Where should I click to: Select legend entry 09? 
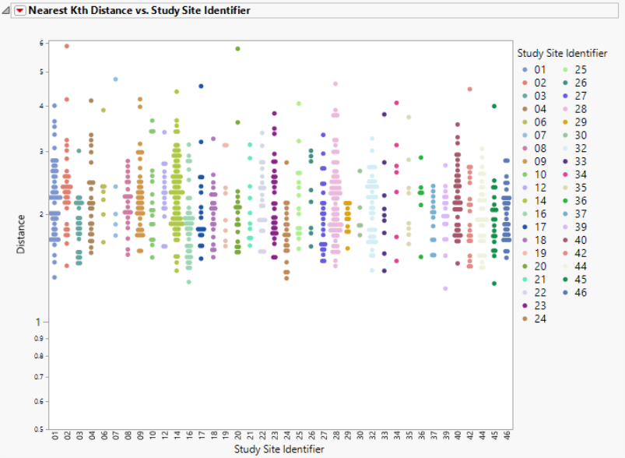coord(534,161)
